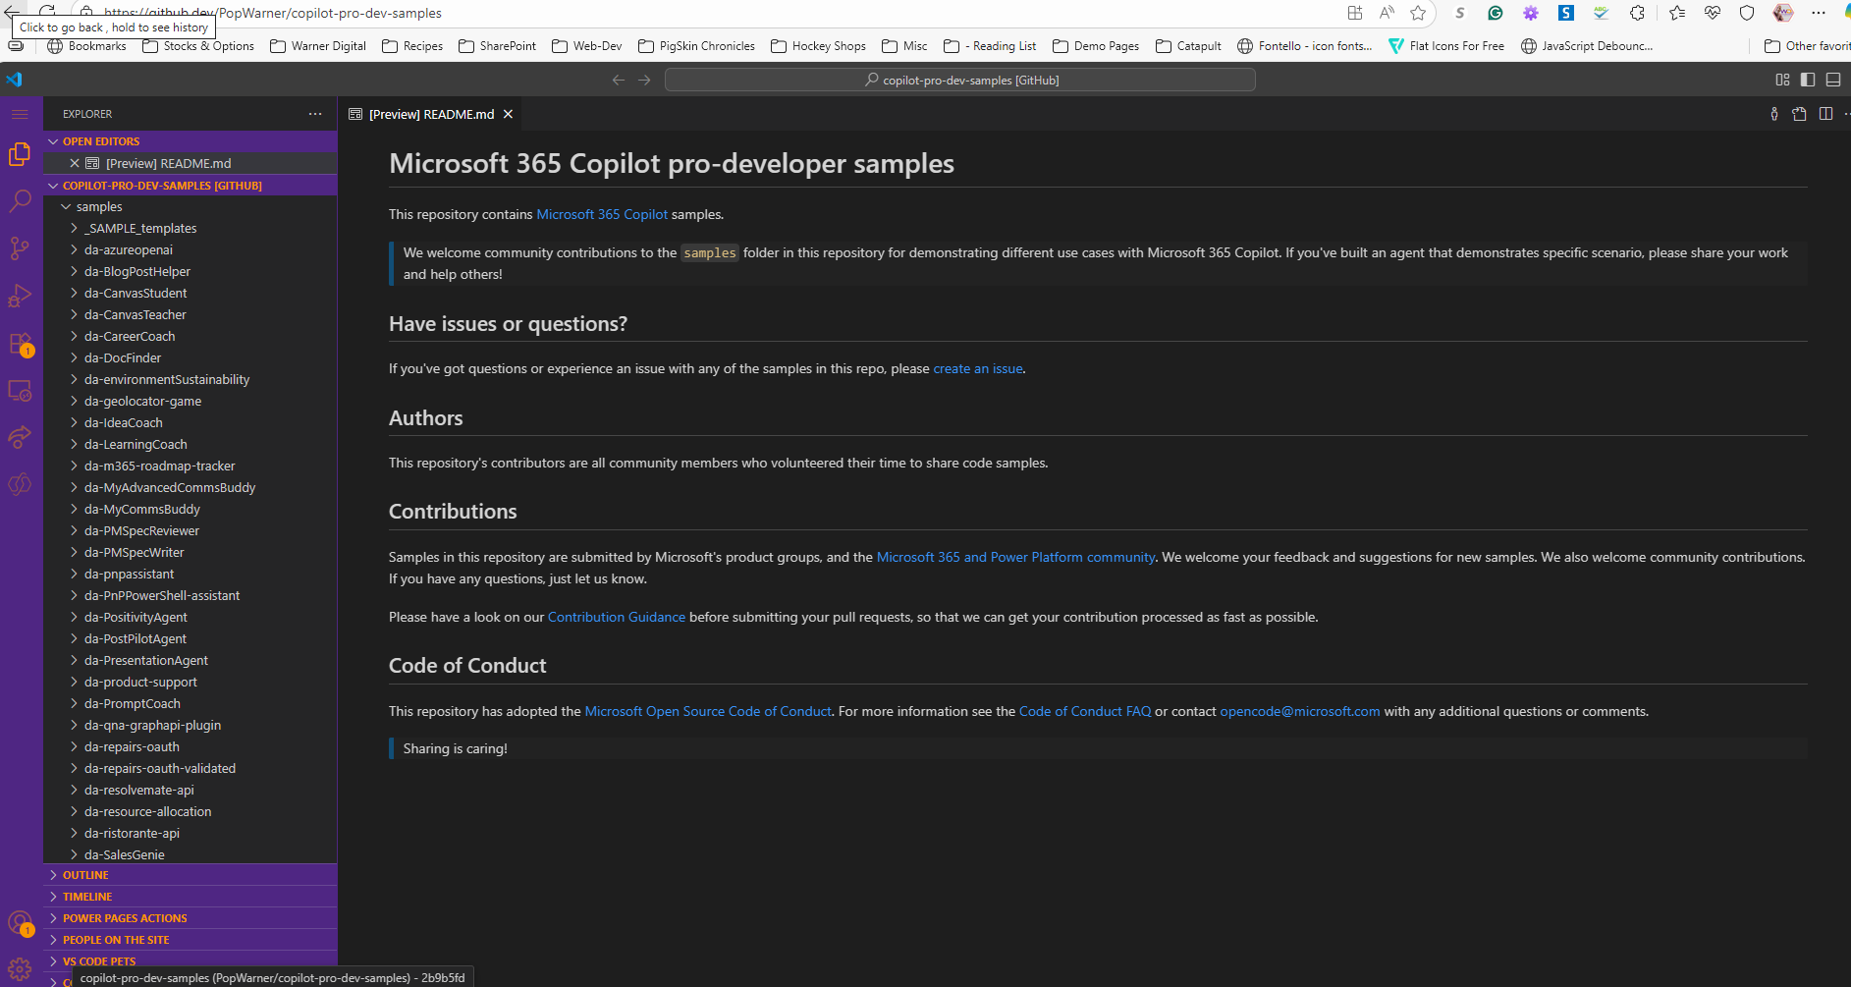Open the SharePoint bookmark folder
Screen dimensions: 1851x987
point(498,46)
